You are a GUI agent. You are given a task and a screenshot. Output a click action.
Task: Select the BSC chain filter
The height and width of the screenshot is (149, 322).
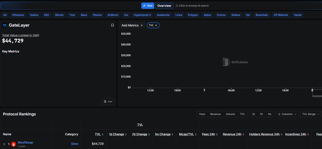tap(47, 15)
